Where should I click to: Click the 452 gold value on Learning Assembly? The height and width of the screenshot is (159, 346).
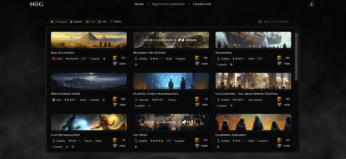pyautogui.click(x=287, y=140)
